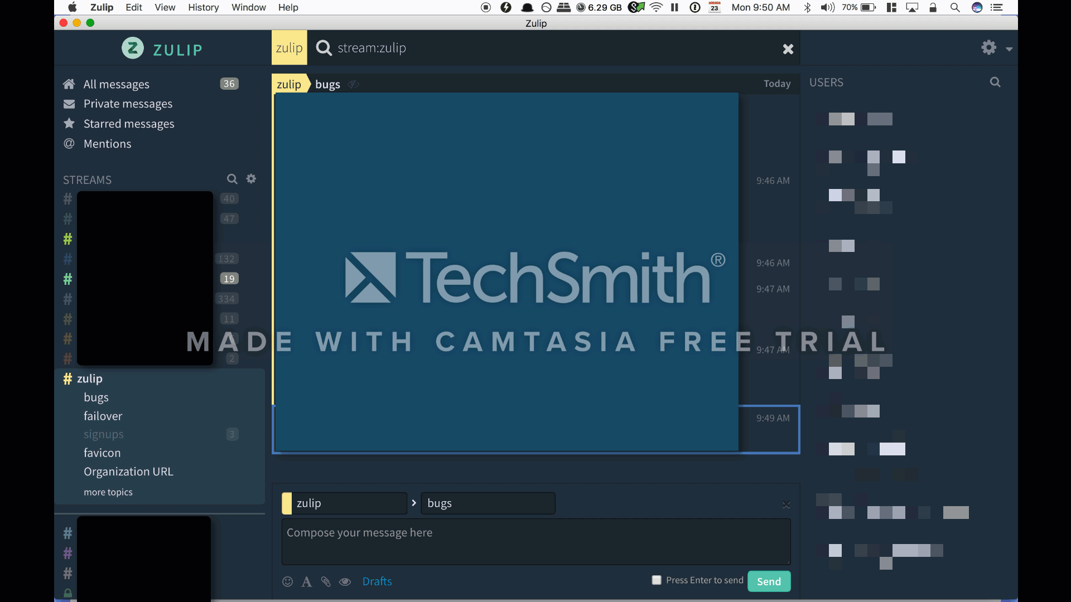Open Spotlight search in menu bar

(x=955, y=7)
